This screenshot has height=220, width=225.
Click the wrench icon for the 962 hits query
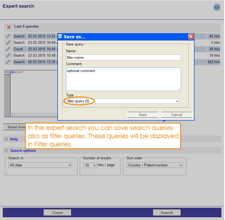[8, 62]
